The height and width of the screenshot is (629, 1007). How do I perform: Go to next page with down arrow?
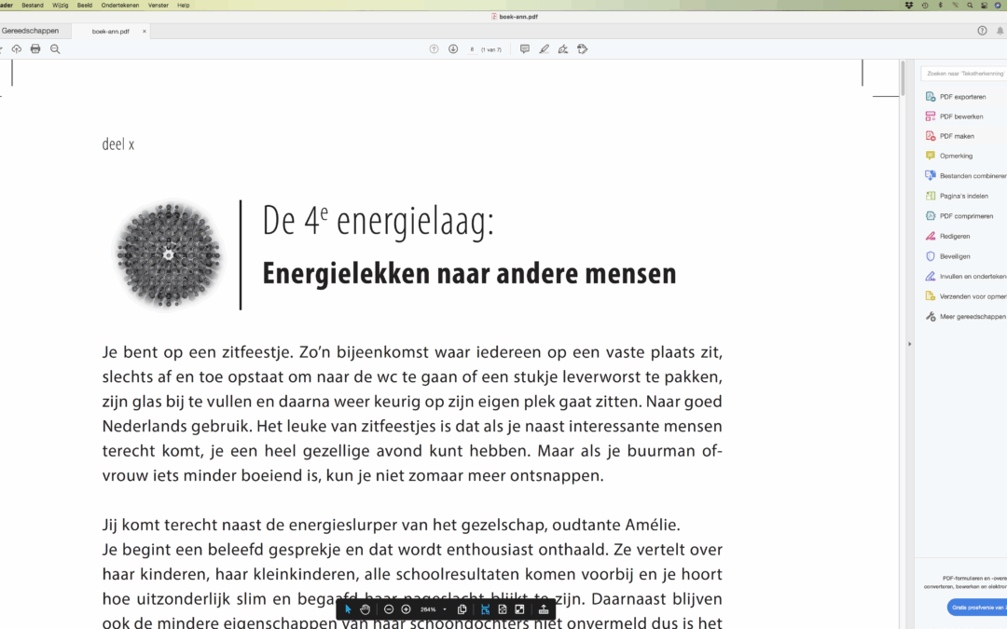453,48
